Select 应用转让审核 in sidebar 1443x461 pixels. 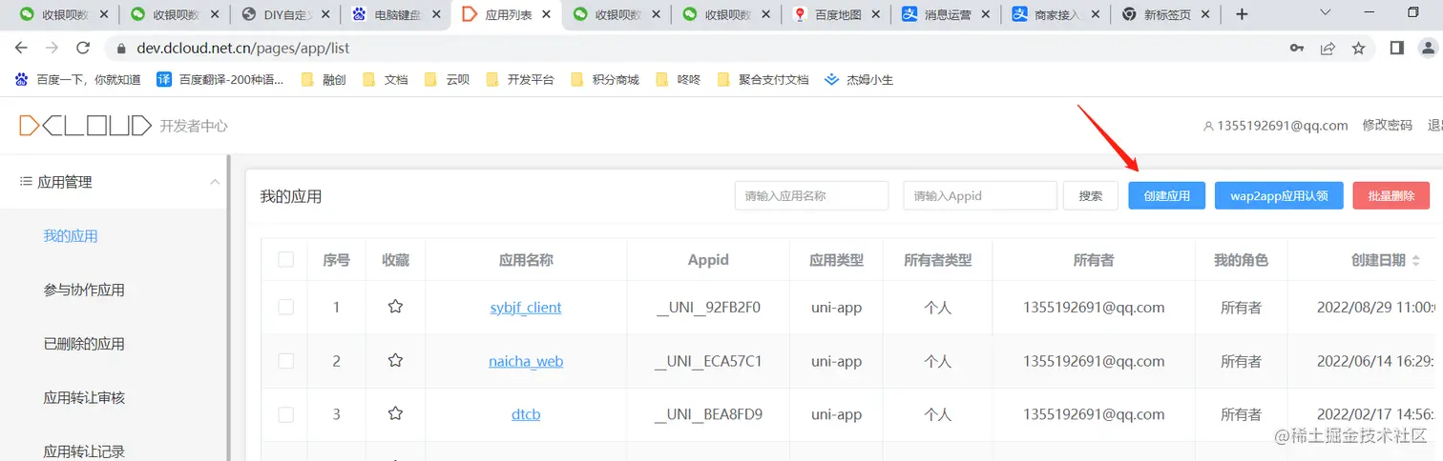pos(84,397)
